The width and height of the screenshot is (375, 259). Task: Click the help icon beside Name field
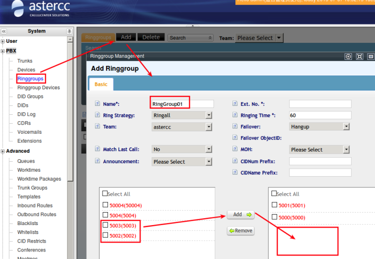click(97, 104)
